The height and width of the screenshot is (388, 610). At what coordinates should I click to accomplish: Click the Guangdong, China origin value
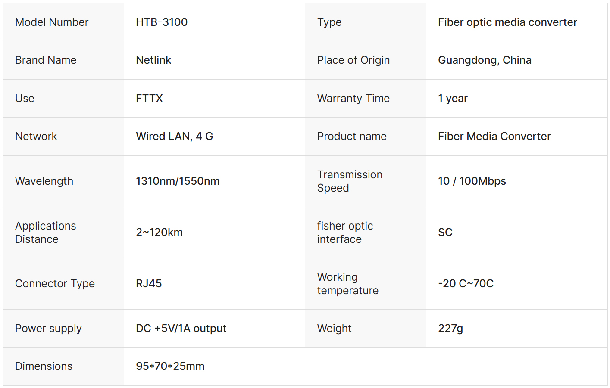point(485,60)
